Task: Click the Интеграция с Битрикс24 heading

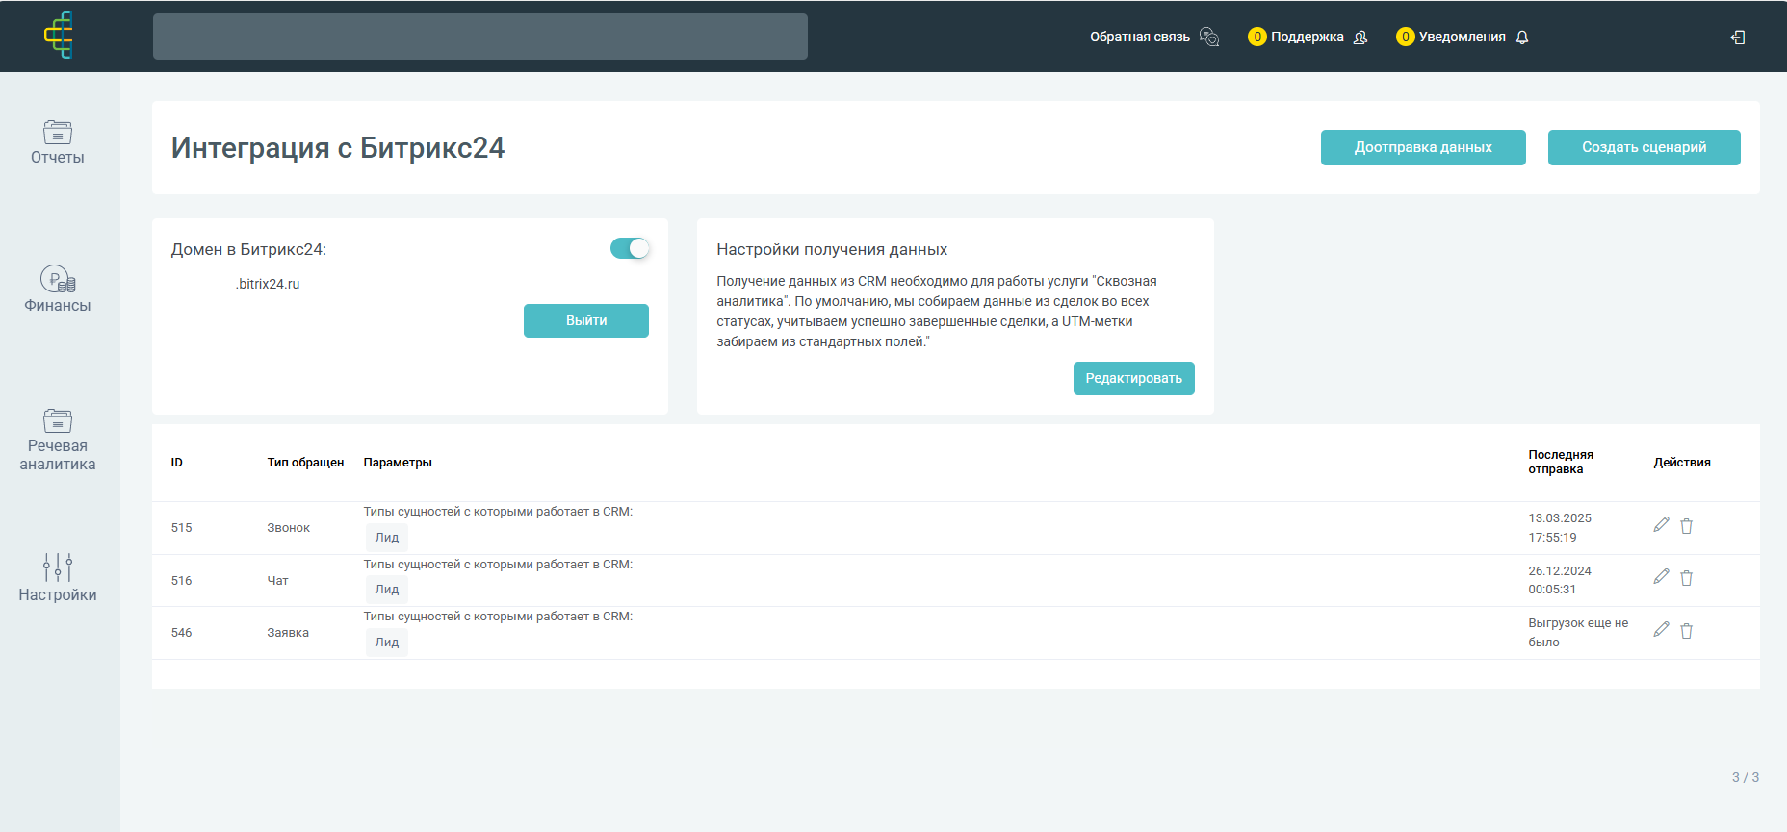Action: coord(338,148)
